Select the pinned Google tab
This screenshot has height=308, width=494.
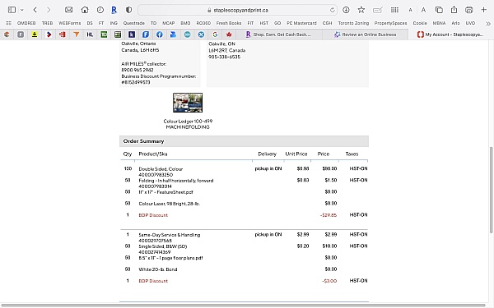215,34
